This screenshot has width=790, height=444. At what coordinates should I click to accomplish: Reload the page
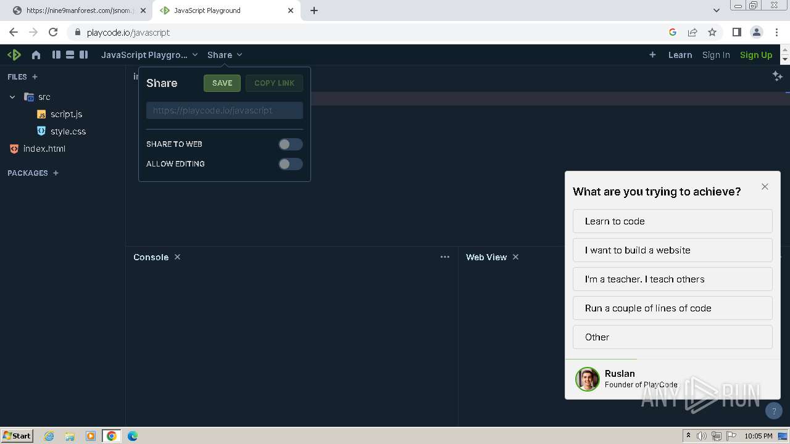53,32
